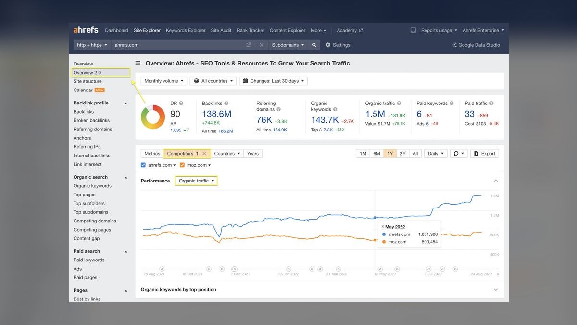Click the ahrefs logo
577x325 pixels.
point(86,30)
